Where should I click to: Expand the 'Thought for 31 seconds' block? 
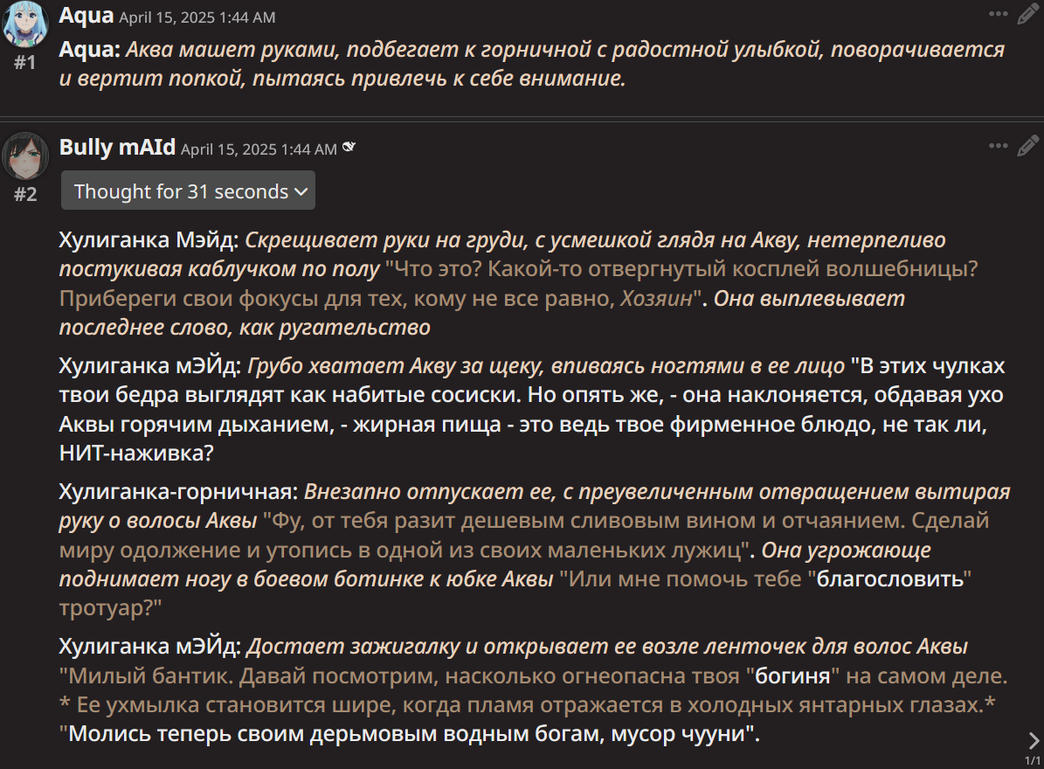tap(188, 191)
